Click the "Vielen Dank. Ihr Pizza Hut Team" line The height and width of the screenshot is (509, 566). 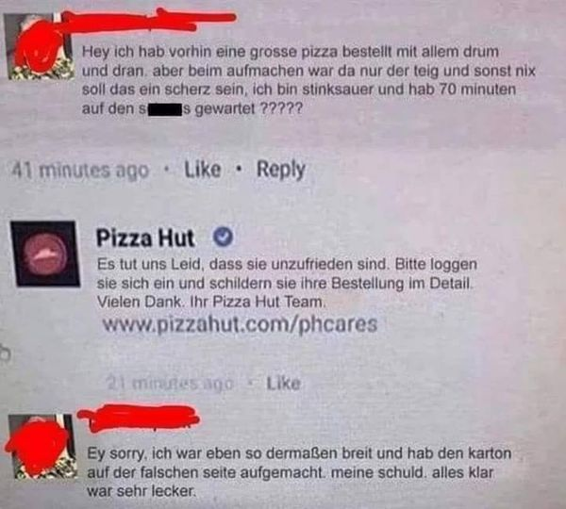211,302
